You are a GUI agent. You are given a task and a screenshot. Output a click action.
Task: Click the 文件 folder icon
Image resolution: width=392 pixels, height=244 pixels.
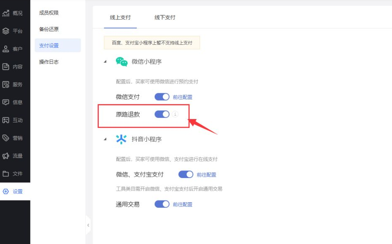[x=6, y=173]
